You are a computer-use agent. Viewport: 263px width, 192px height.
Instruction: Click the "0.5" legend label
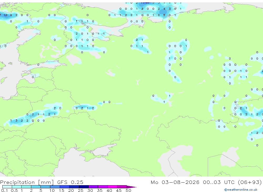(14, 190)
